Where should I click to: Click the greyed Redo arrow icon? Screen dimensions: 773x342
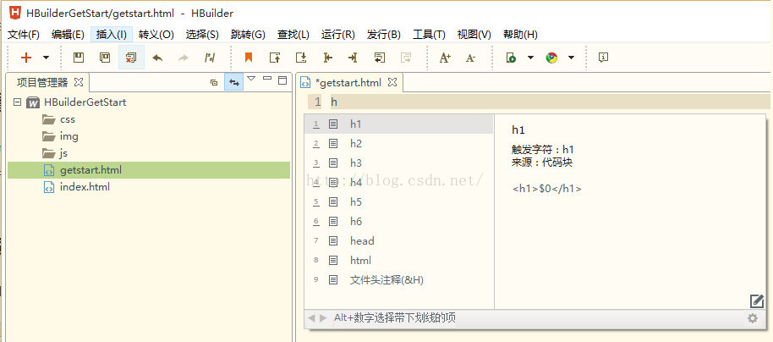[x=183, y=58]
